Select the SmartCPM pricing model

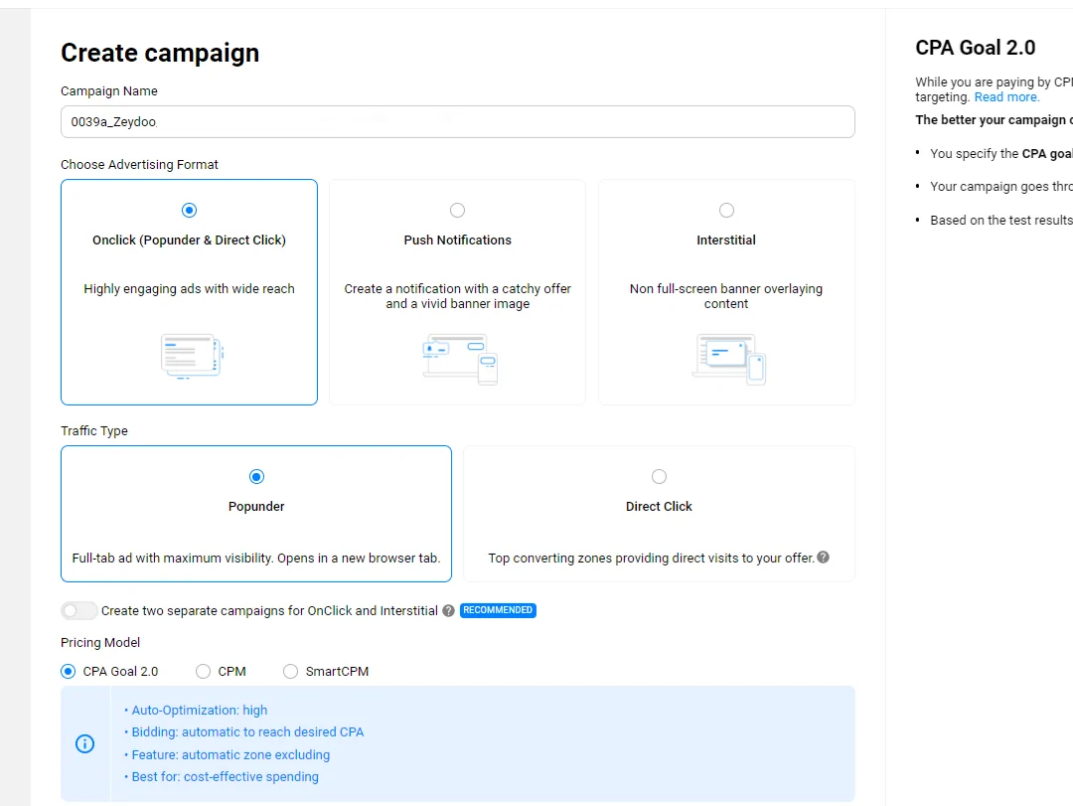[x=291, y=671]
